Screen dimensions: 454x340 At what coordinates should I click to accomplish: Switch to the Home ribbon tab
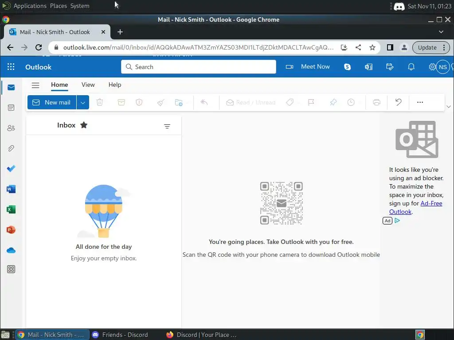coord(59,85)
